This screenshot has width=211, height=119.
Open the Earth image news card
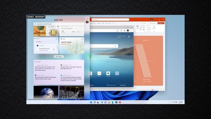point(46,92)
